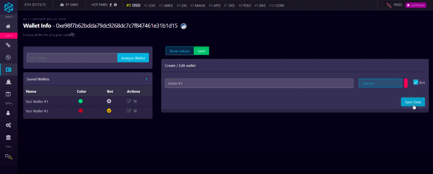Click the Live Presale badge
Screen dimensions: 433x174
tap(416, 5)
